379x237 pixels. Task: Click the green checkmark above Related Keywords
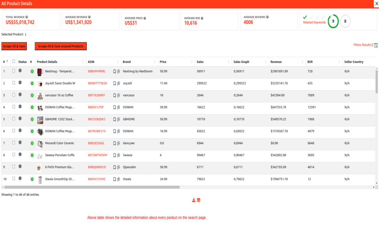pos(305,17)
